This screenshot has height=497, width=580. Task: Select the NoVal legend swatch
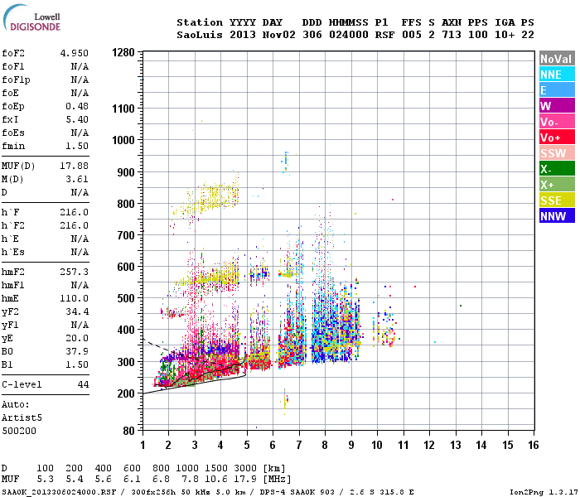[x=557, y=59]
